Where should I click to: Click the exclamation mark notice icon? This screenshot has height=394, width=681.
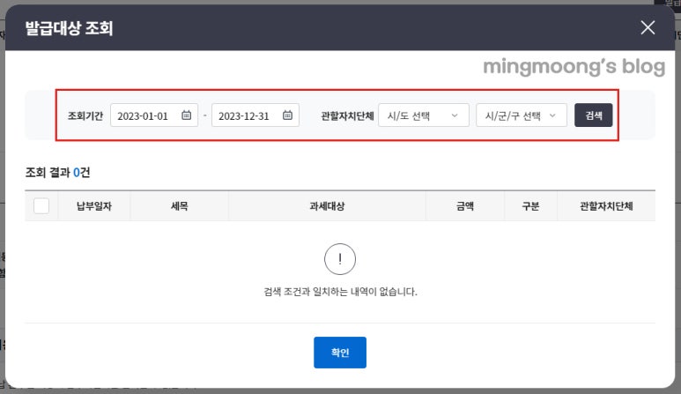click(x=340, y=259)
